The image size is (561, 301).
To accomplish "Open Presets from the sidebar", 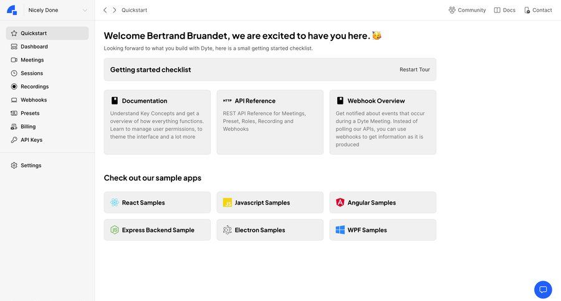I will (x=30, y=113).
